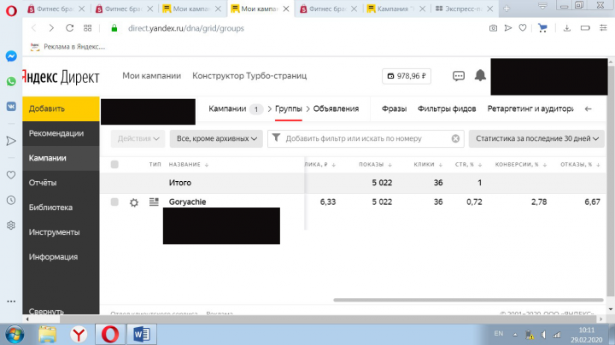Sort by Конверсии, % column
The width and height of the screenshot is (615, 345).
[521, 165]
